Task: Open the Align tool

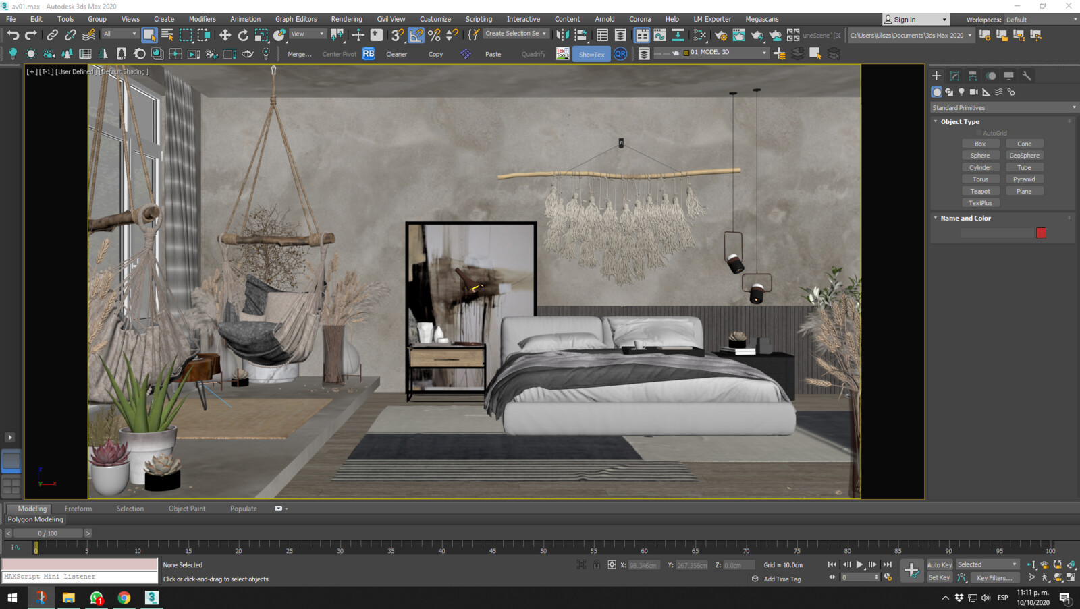Action: point(580,35)
